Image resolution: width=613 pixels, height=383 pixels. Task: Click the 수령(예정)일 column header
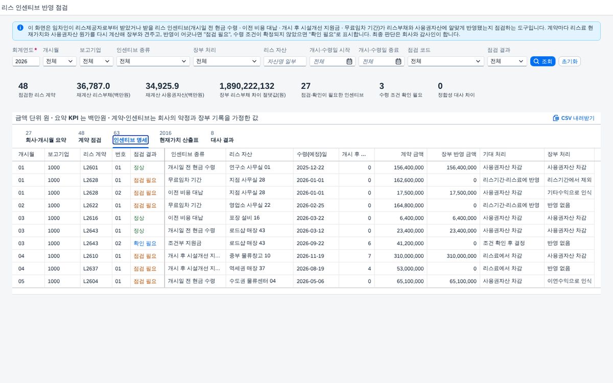(316, 154)
